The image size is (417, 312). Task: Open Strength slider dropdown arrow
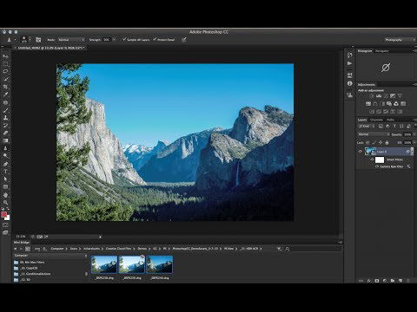pyautogui.click(x=114, y=40)
